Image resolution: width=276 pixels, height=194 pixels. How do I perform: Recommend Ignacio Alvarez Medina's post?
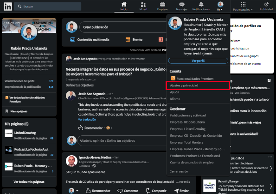coord(98,191)
